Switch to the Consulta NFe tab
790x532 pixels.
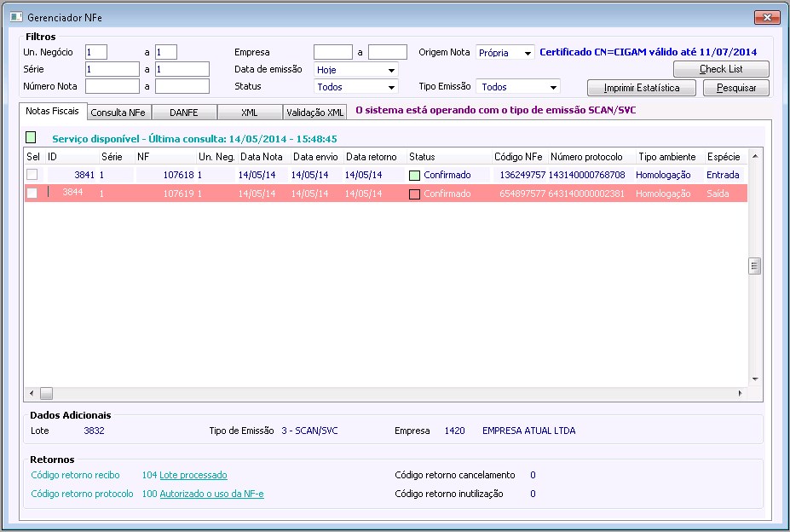[x=118, y=112]
